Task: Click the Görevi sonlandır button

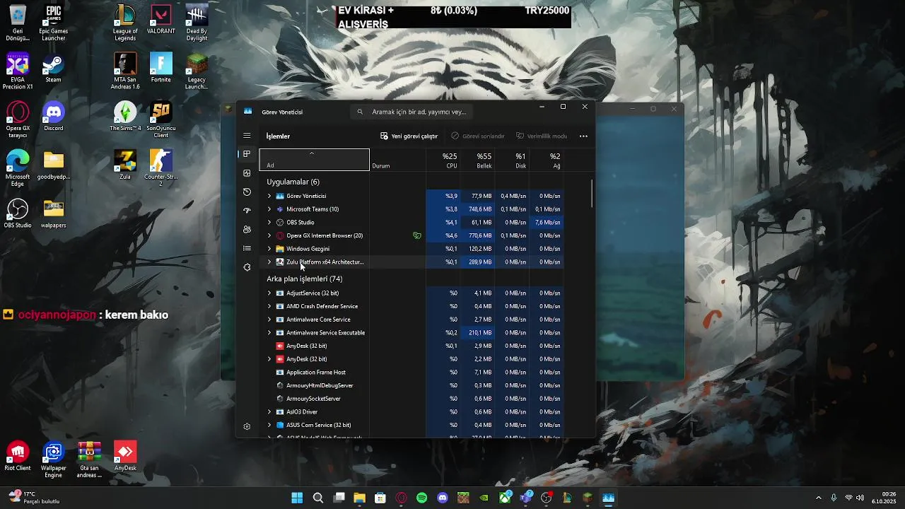Action: point(478,136)
